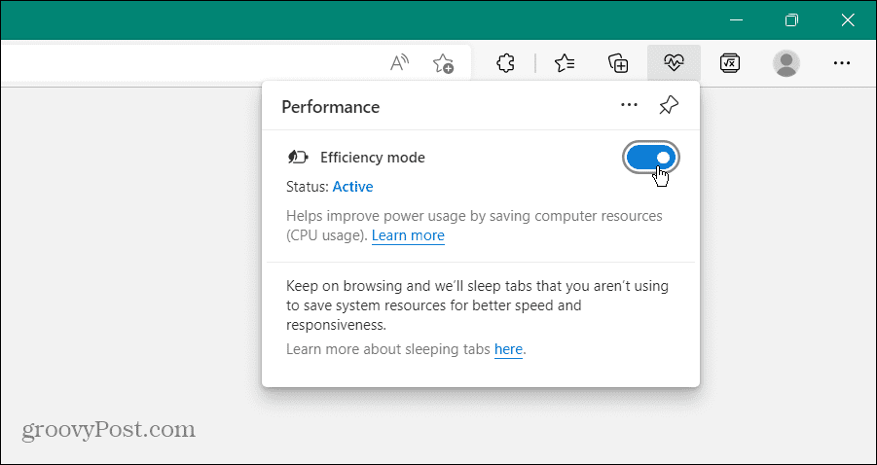Open the user profile avatar
The image size is (877, 465).
tap(786, 63)
